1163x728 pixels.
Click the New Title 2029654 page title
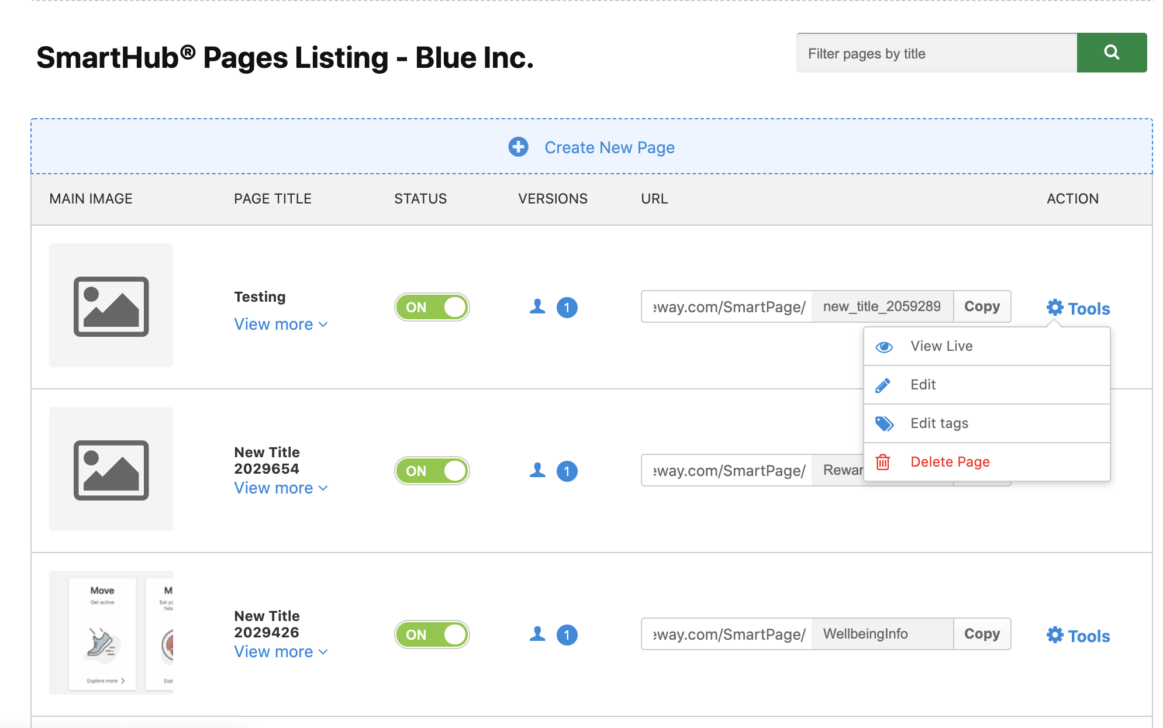pyautogui.click(x=267, y=461)
